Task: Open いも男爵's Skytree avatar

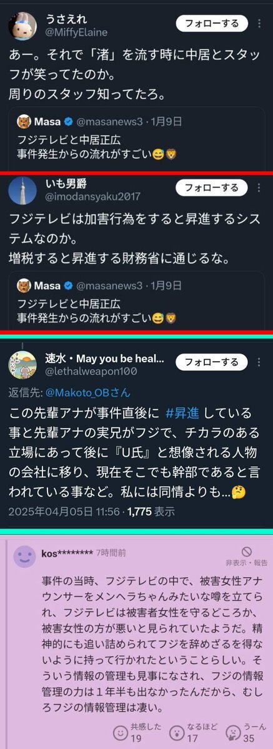Action: point(22,191)
